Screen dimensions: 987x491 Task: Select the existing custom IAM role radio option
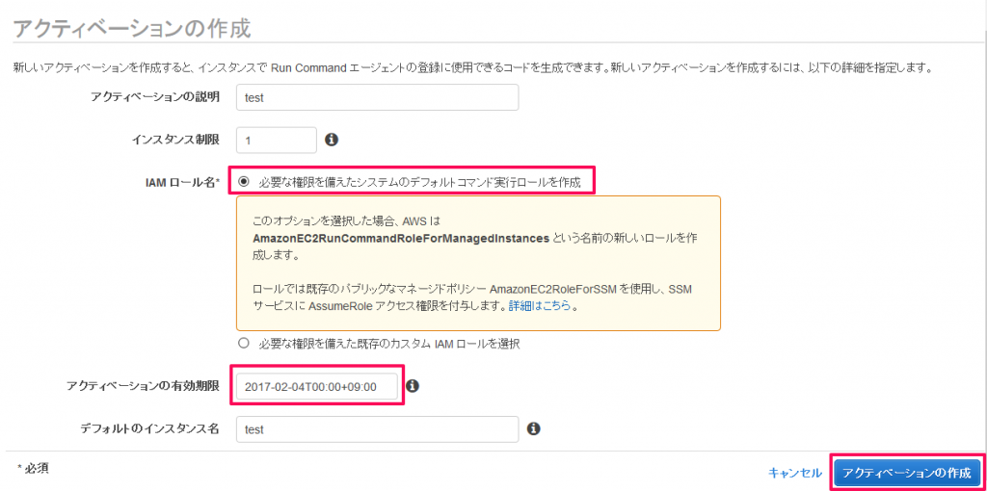(244, 344)
